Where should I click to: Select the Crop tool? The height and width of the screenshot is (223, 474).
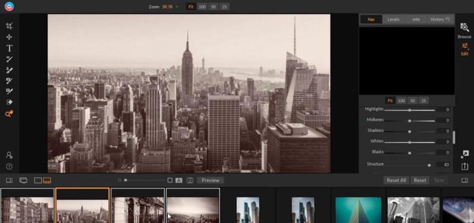click(9, 26)
